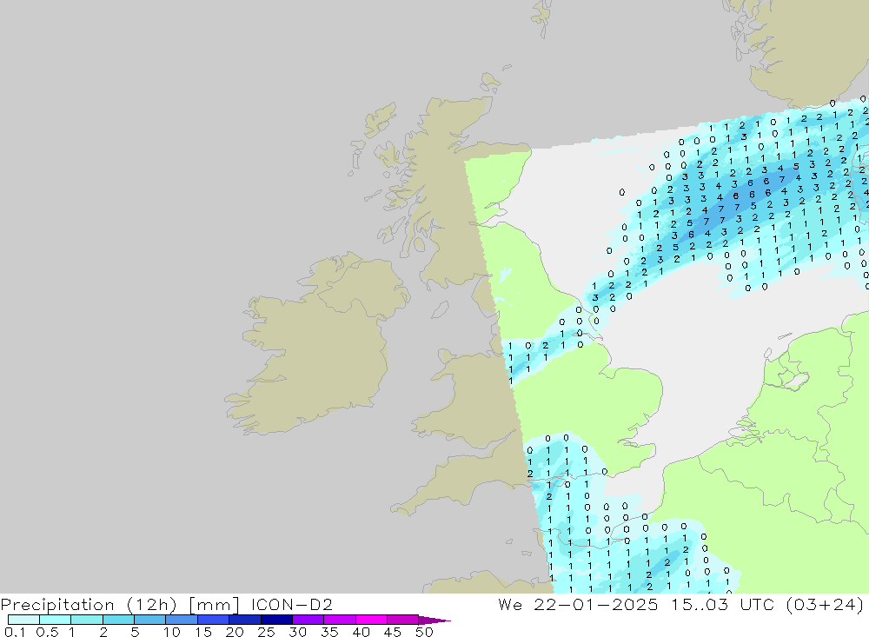Pick the legend swatch between 1 and 2
Screen dimensions: 869x637
86,620
